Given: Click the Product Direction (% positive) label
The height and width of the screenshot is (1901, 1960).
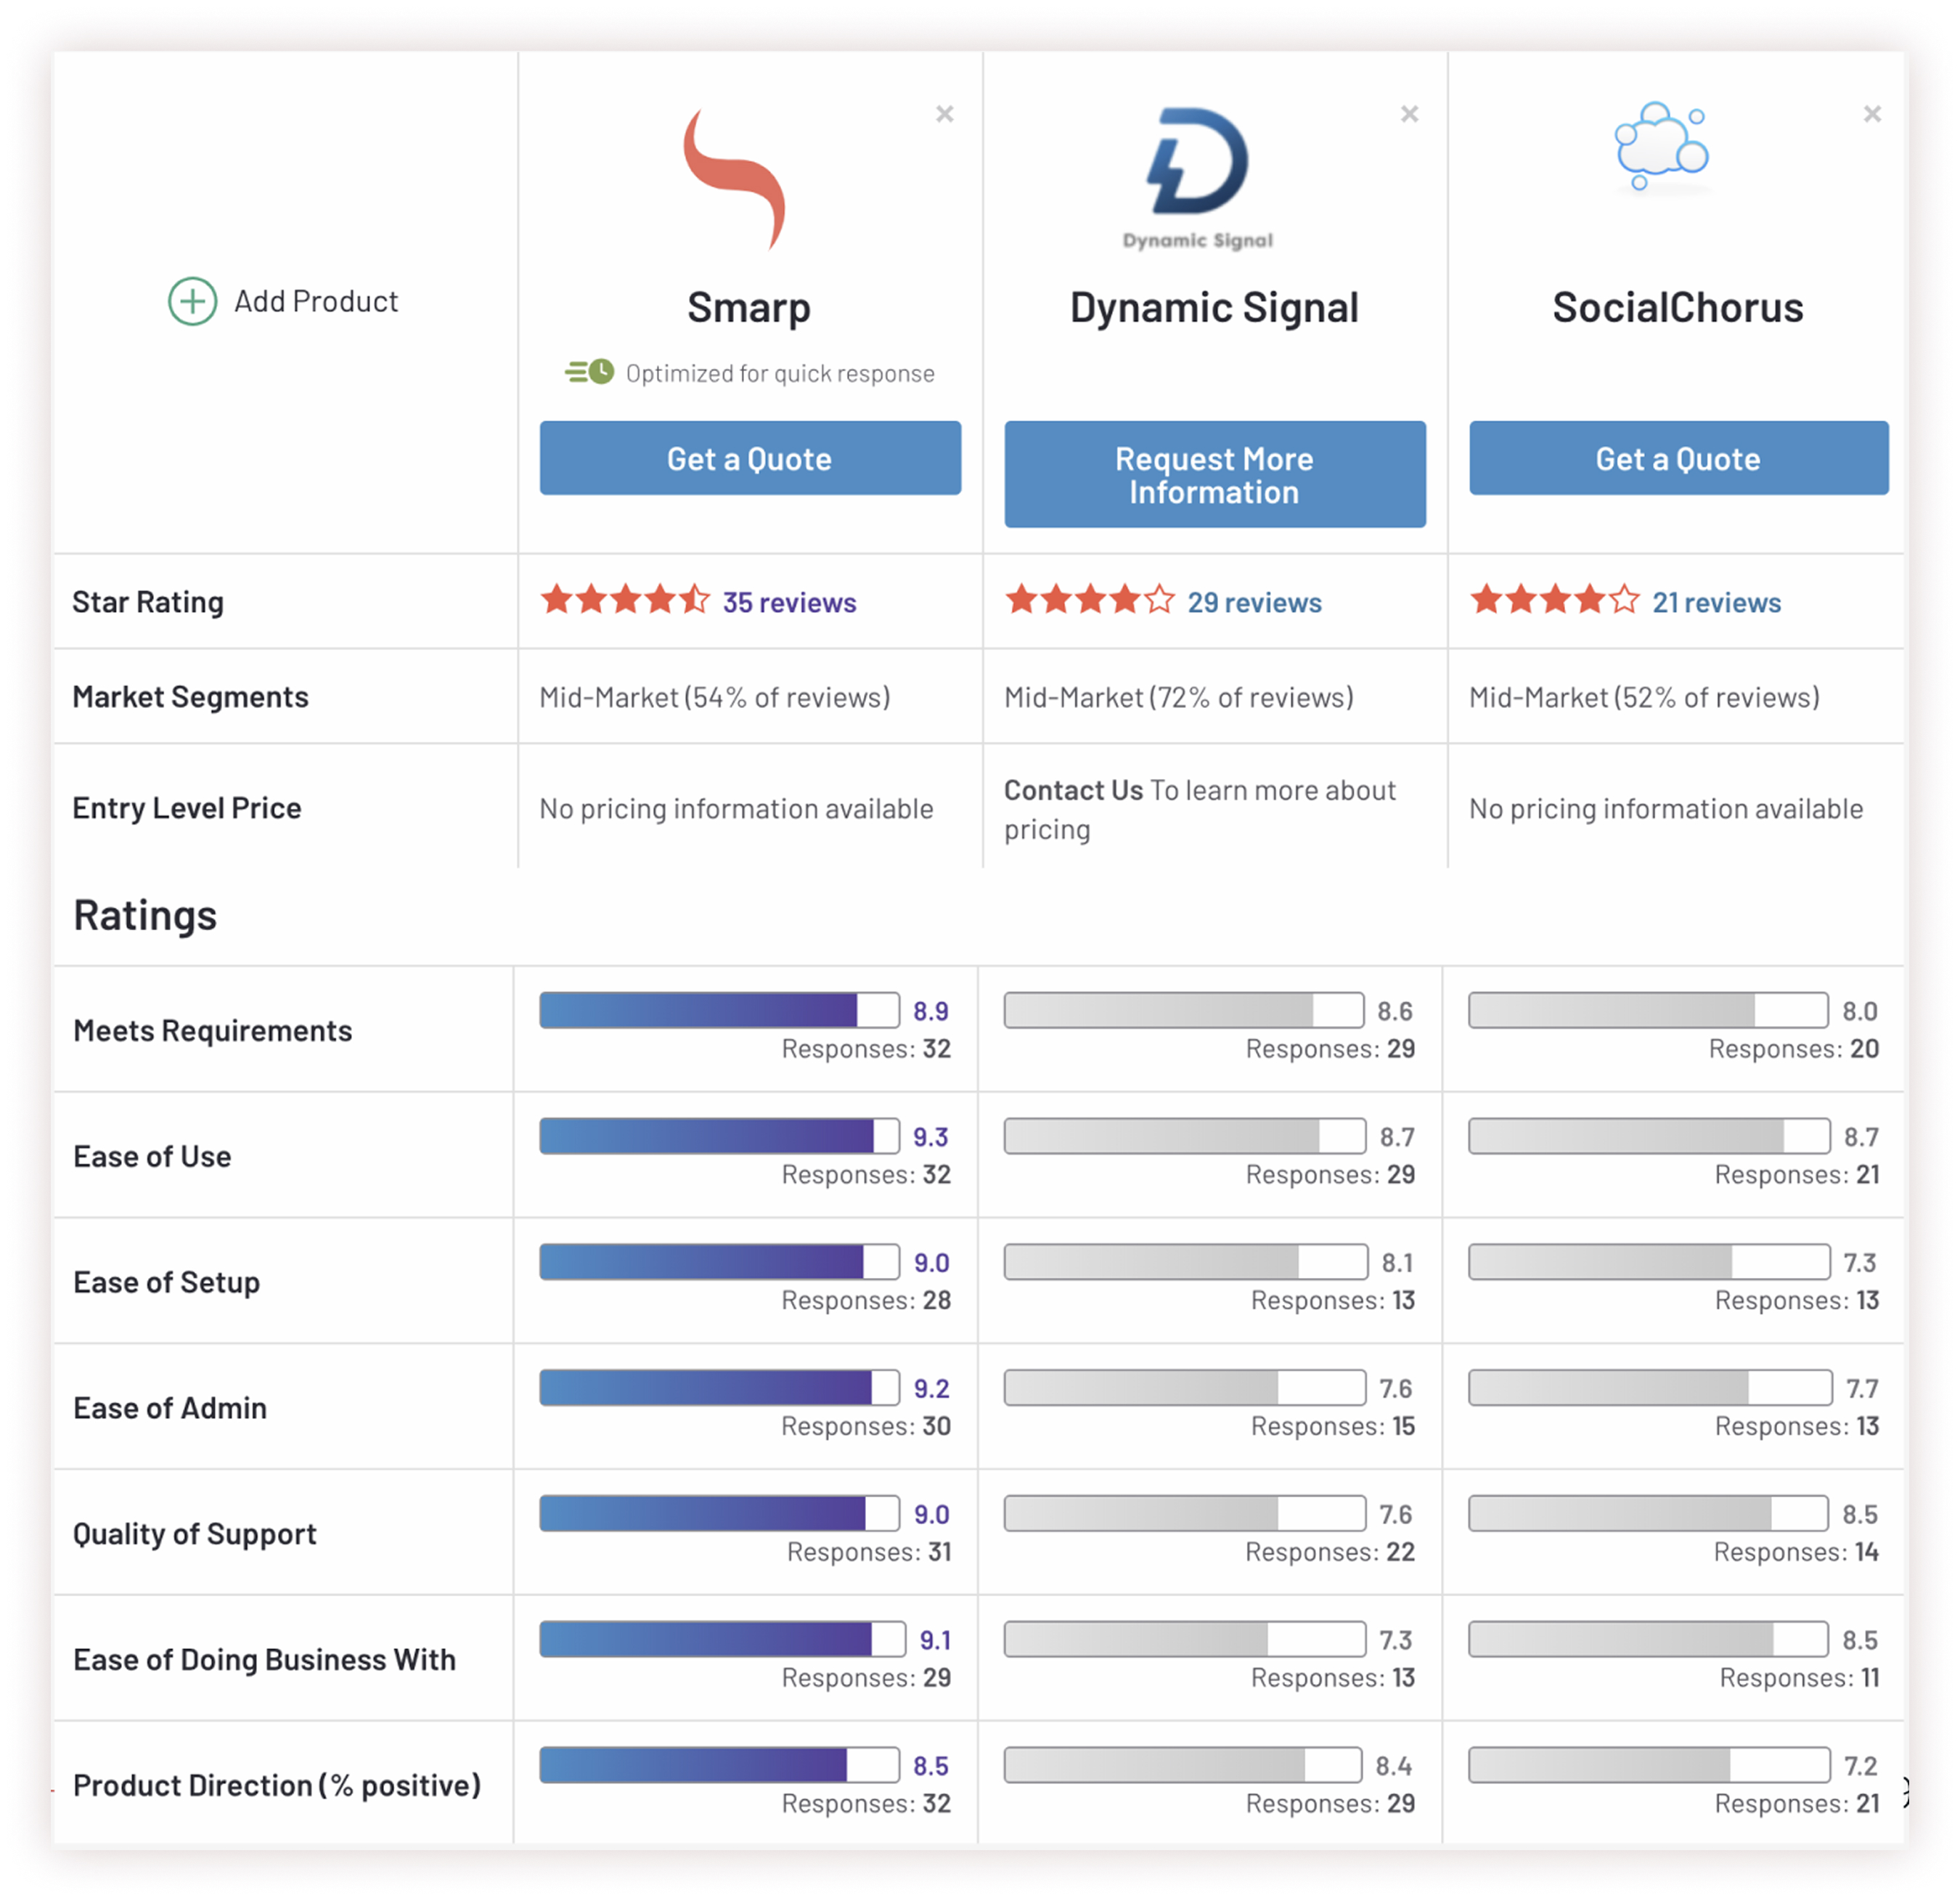Looking at the screenshot, I should point(277,1786).
